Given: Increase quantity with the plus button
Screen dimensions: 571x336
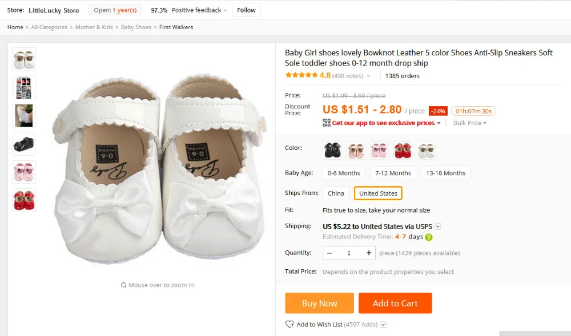Looking at the screenshot, I should click(x=369, y=253).
